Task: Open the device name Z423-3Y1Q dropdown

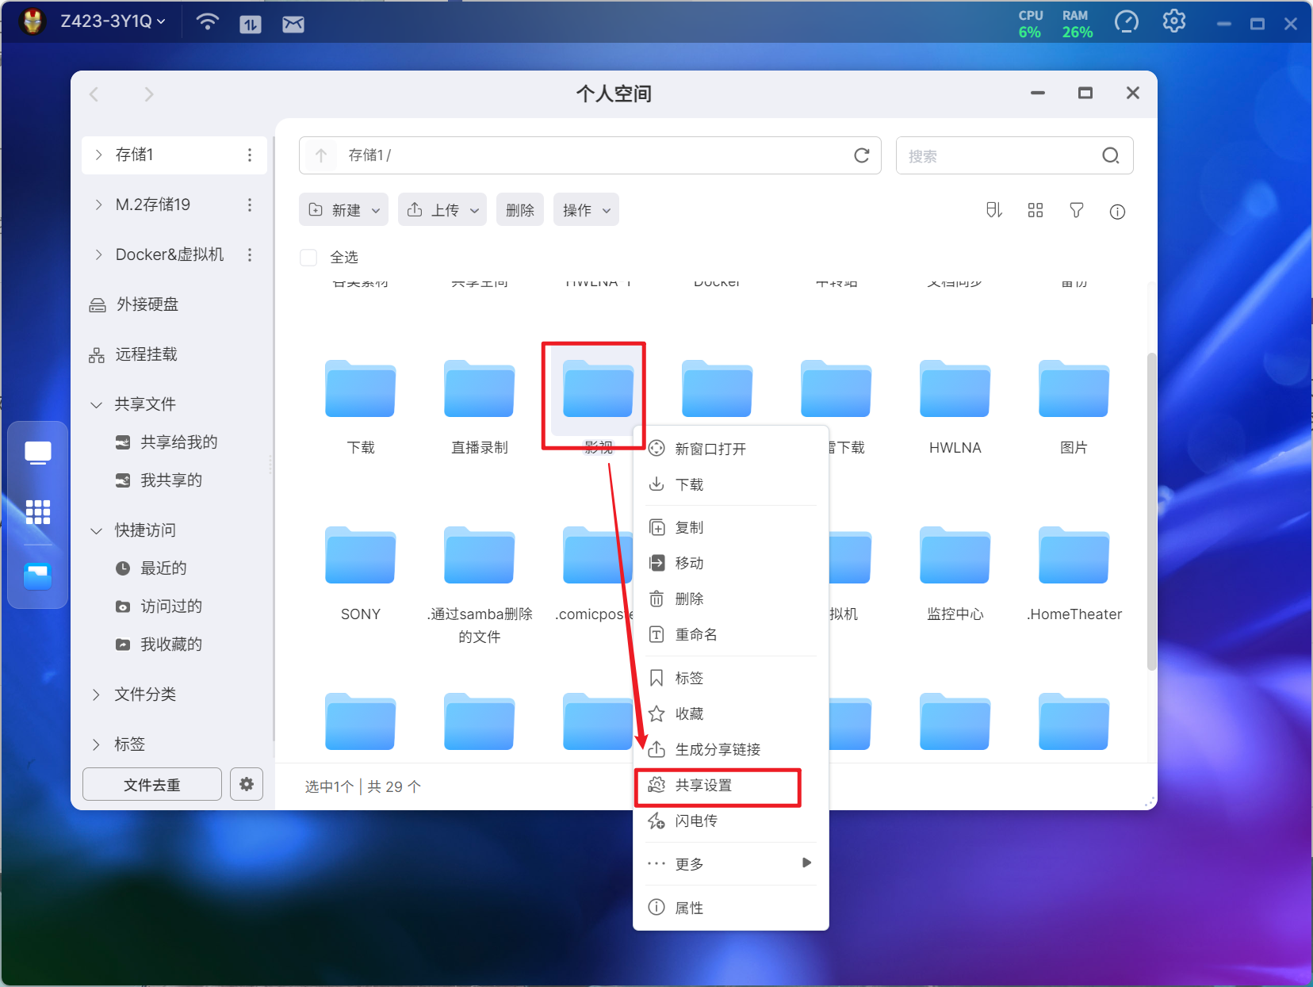Action: pos(113,21)
